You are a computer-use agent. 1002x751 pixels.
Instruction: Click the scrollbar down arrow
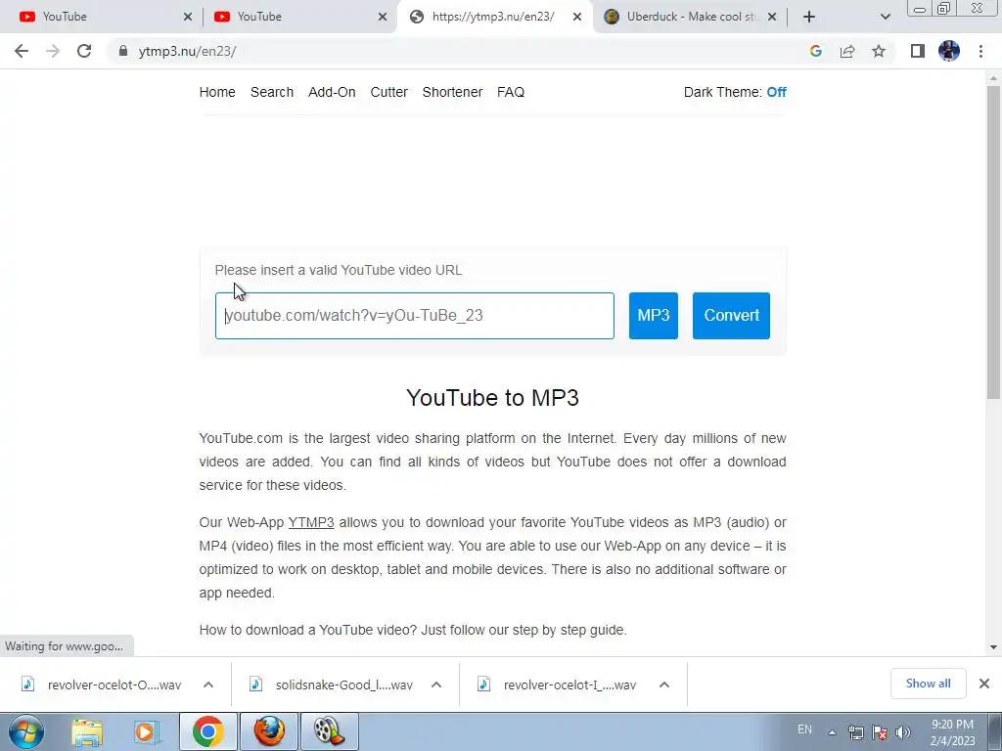coord(993,647)
